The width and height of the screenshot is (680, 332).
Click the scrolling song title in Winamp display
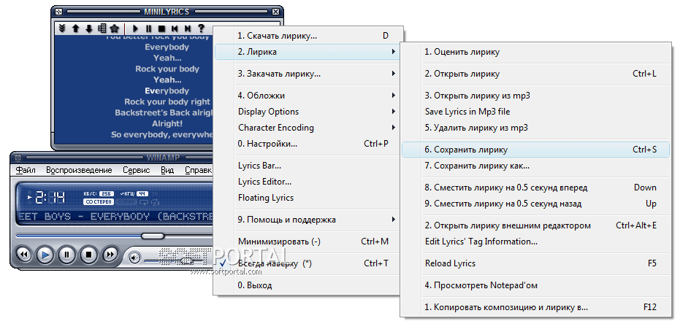click(115, 216)
